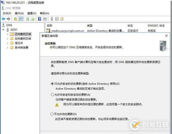Click the server tower toolbar icon
The width and height of the screenshot is (172, 134).
[52, 19]
